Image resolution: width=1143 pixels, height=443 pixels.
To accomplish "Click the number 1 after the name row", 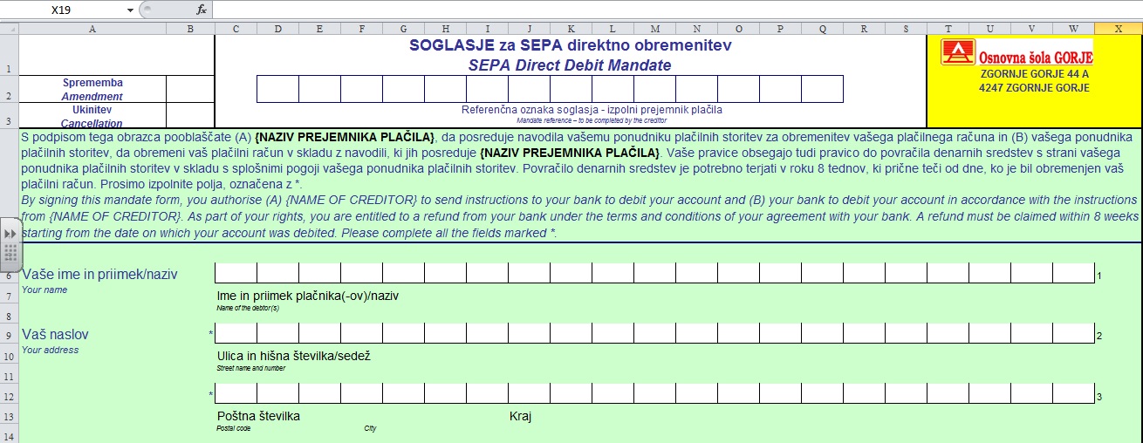I will pos(1099,276).
